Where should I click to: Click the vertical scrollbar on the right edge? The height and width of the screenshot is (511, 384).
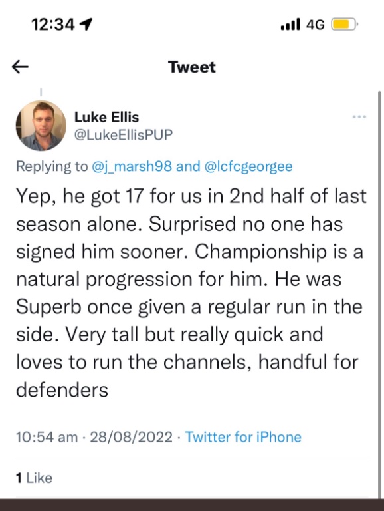[379, 295]
